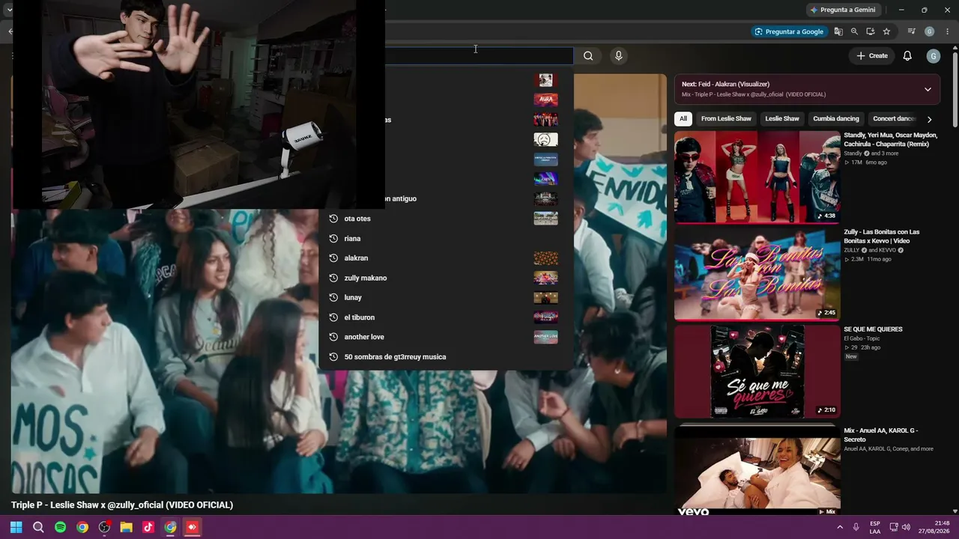Open 'Standly, Yeri Mua, Oscar Maydon' video title
The width and height of the screenshot is (959, 539).
pyautogui.click(x=891, y=139)
